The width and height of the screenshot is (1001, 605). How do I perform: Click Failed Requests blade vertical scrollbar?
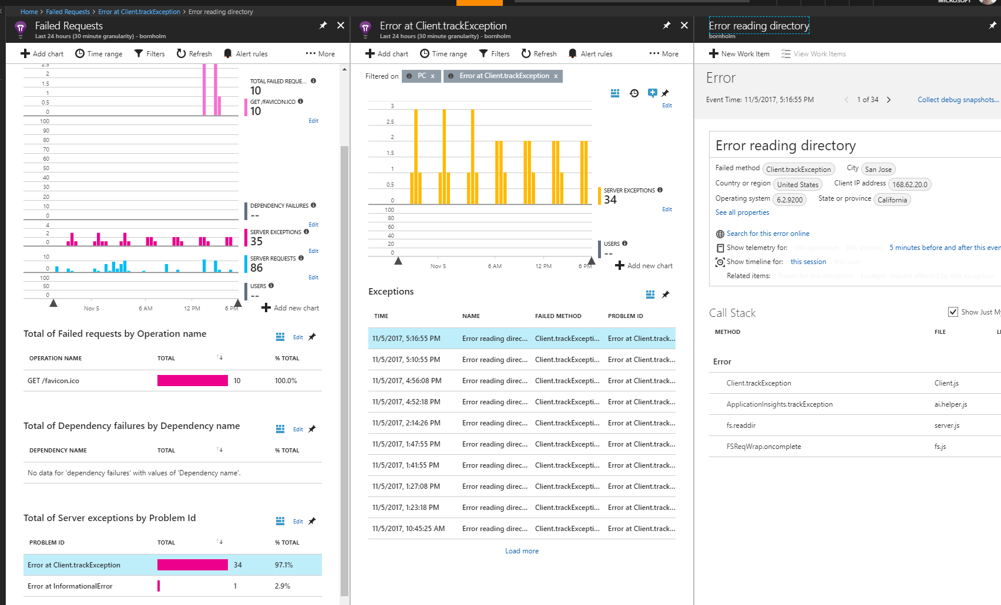click(x=345, y=370)
